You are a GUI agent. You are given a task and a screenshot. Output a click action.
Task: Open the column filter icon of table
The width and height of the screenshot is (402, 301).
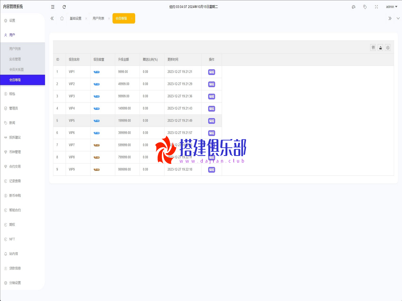pyautogui.click(x=373, y=47)
